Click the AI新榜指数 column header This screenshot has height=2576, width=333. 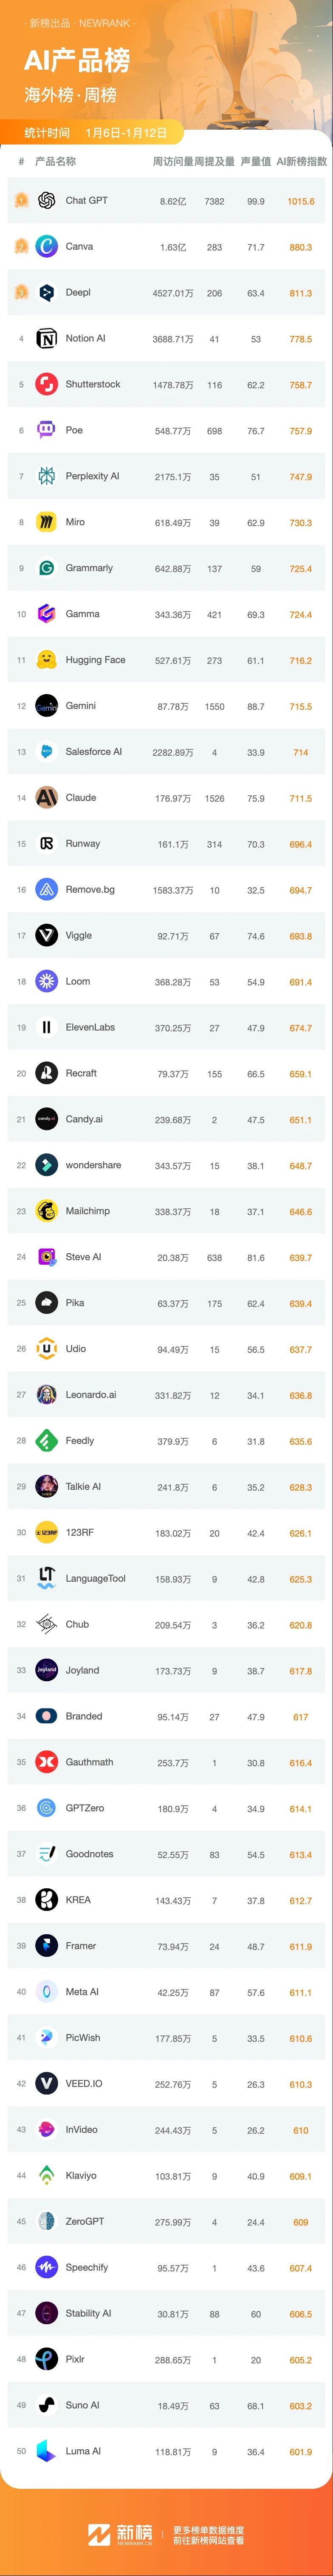[x=301, y=161]
